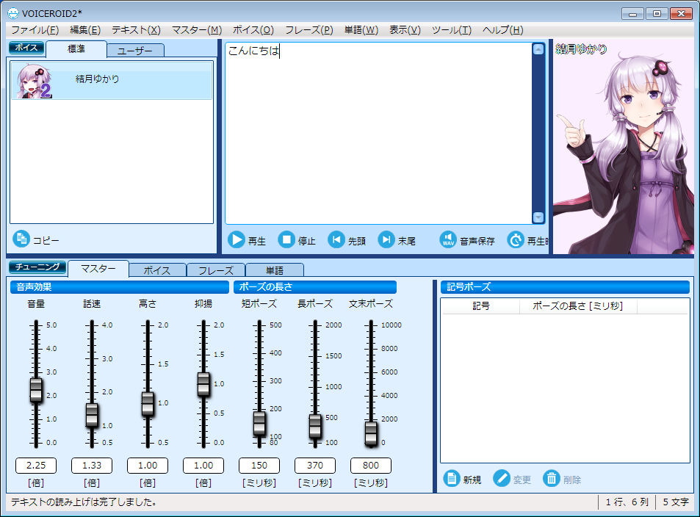The height and width of the screenshot is (517, 700).
Task: Open the マスター(M) menu
Action: (x=197, y=30)
